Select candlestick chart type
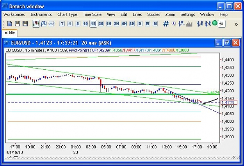244x166 pixels. [36, 24]
